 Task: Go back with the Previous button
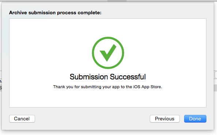[165, 119]
